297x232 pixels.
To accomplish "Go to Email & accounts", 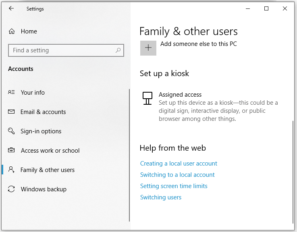I will [x=43, y=112].
